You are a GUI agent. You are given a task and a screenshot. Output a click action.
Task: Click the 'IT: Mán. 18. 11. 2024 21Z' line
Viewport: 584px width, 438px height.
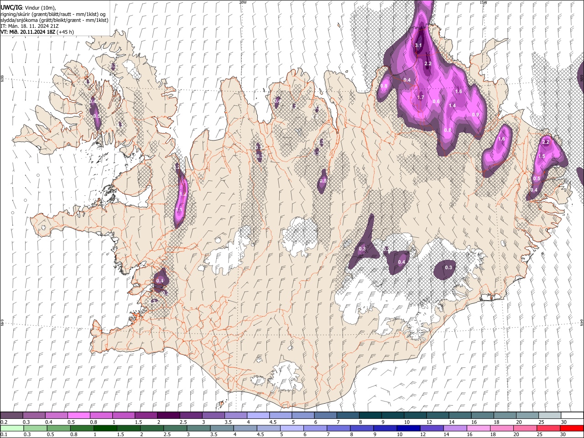tap(29, 26)
